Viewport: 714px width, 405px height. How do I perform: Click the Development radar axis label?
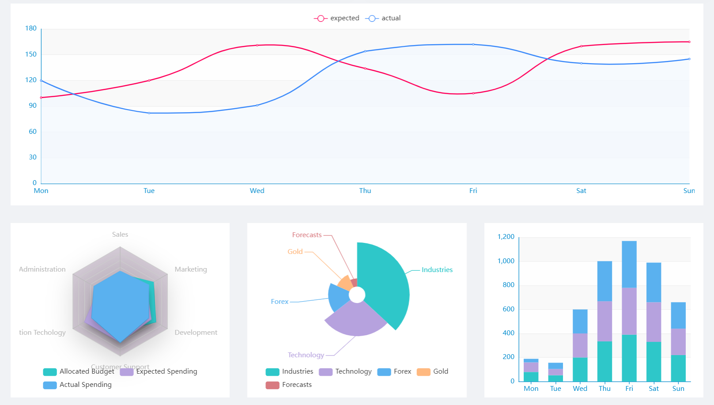click(x=196, y=333)
